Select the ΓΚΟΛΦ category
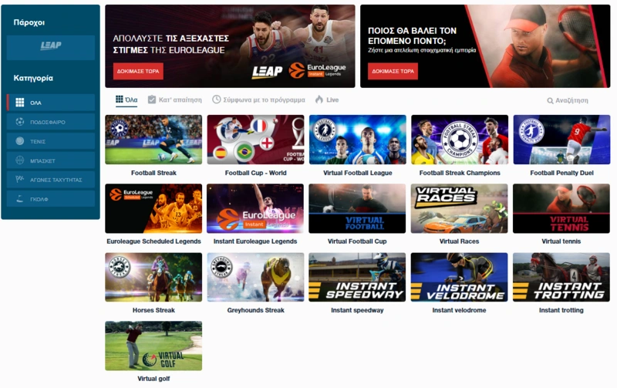This screenshot has width=617, height=388. pyautogui.click(x=51, y=199)
